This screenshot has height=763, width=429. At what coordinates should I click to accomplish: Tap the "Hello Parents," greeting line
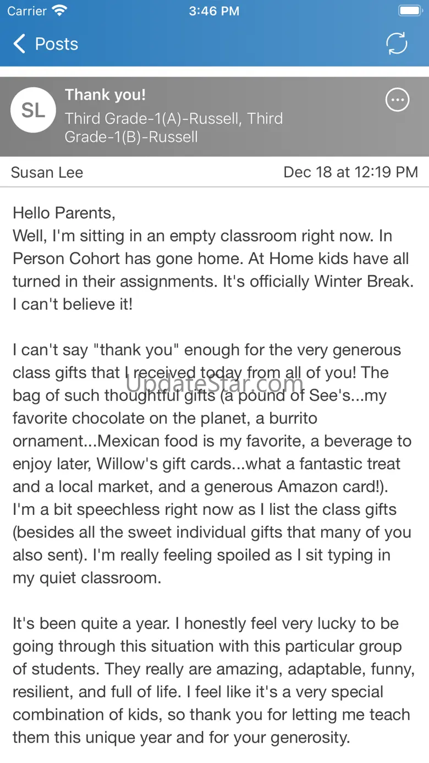coord(64,213)
